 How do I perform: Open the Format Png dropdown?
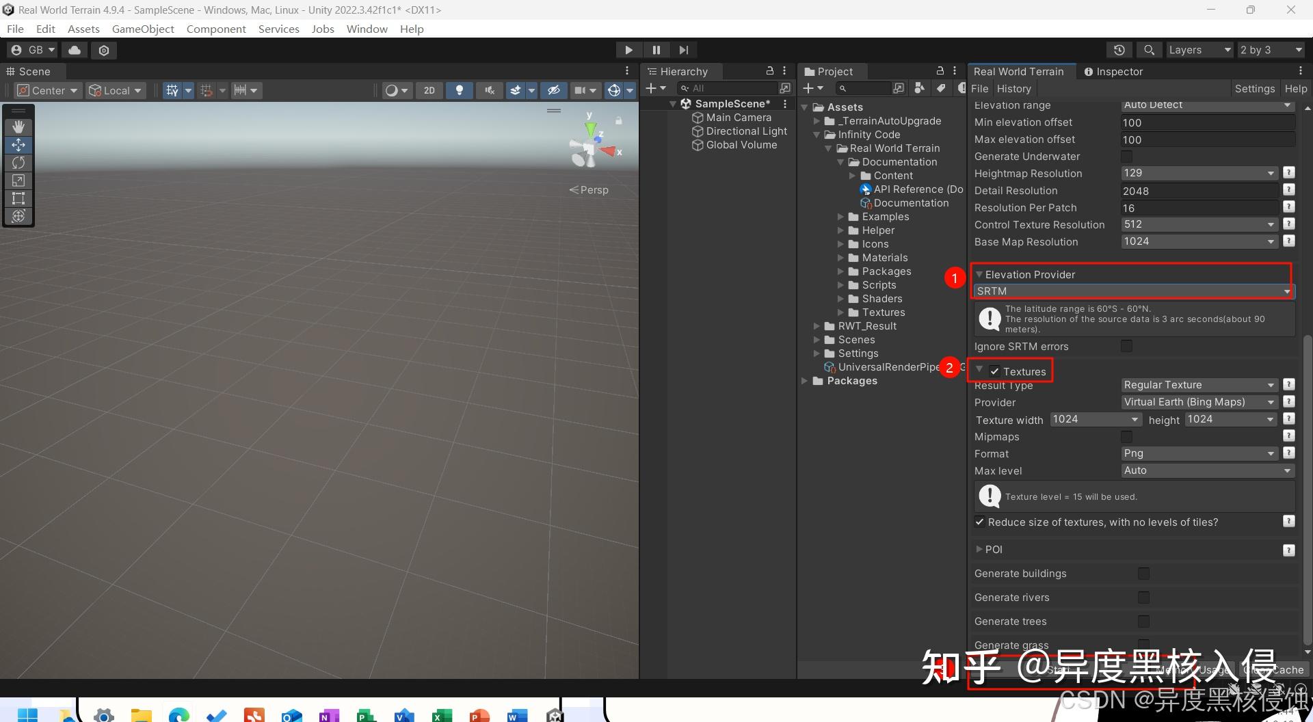(1199, 453)
